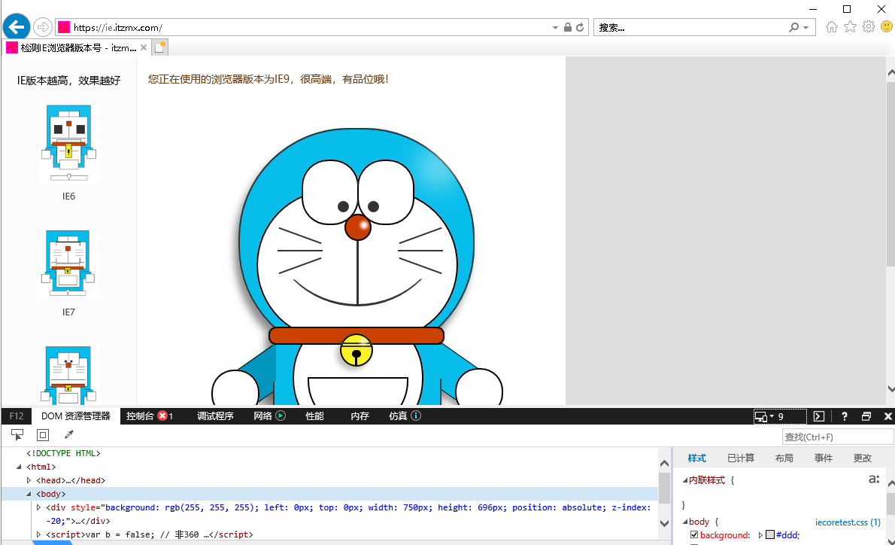Screen dimensions: 895x545
Task: Click the page scroll down arrow
Action: pyautogui.click(x=890, y=389)
